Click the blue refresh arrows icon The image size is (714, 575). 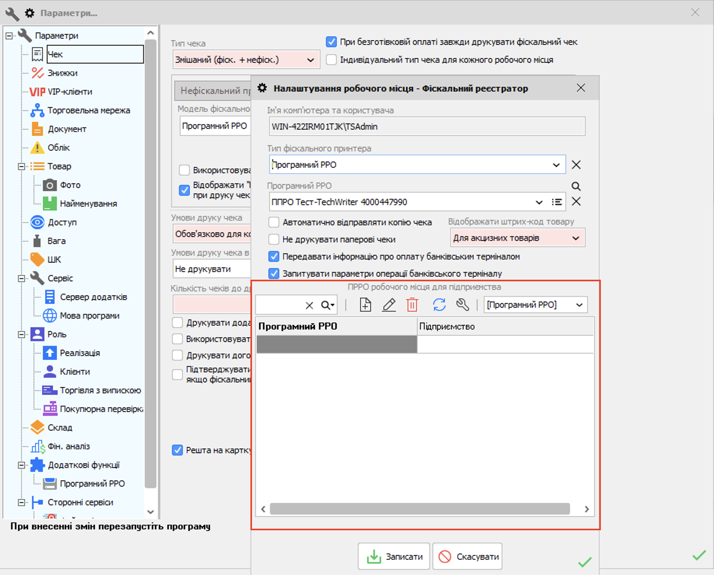(439, 305)
